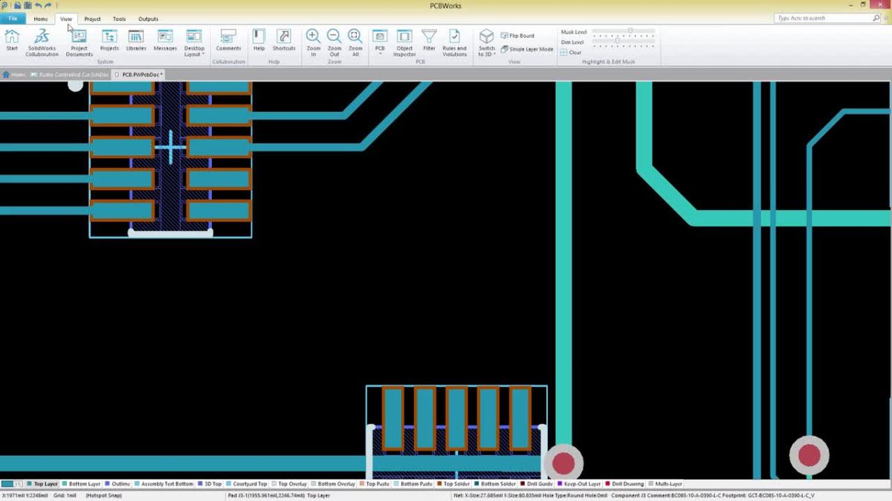Viewport: 892px width, 501px height.
Task: Open SolidWorks Collaboration
Action: (x=42, y=41)
